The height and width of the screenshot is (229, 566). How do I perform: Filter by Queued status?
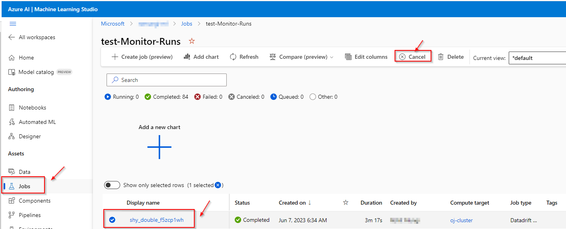287,97
